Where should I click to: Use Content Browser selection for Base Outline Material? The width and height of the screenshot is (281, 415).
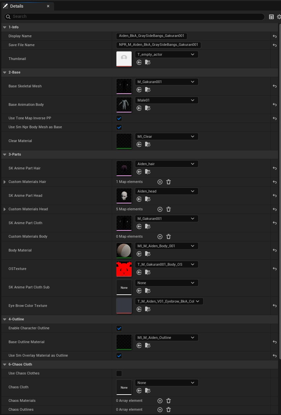139,345
